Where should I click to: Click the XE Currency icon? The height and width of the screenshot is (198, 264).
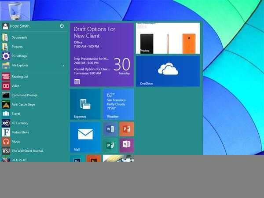(x=6, y=123)
